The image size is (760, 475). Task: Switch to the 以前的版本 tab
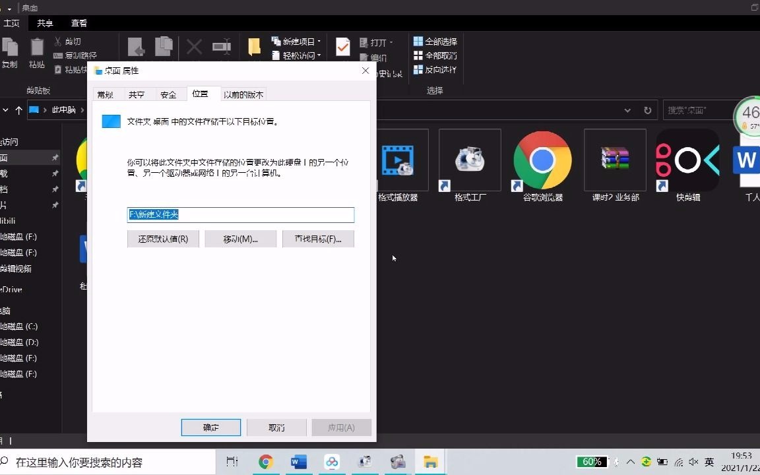(243, 94)
